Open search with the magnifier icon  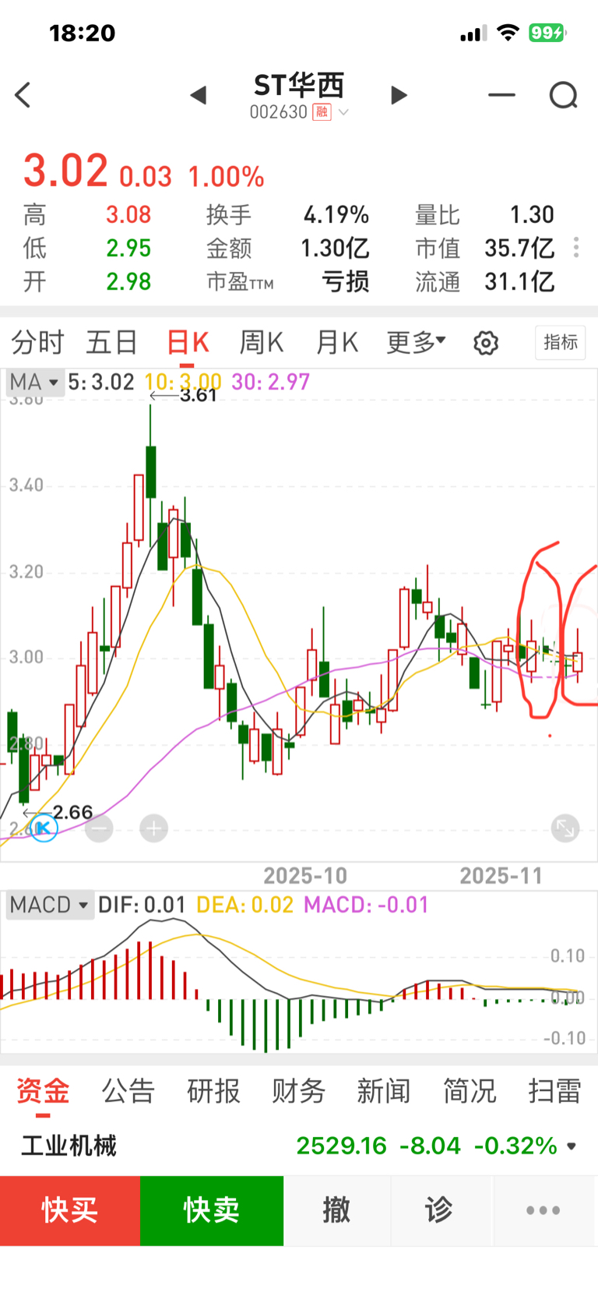click(564, 96)
